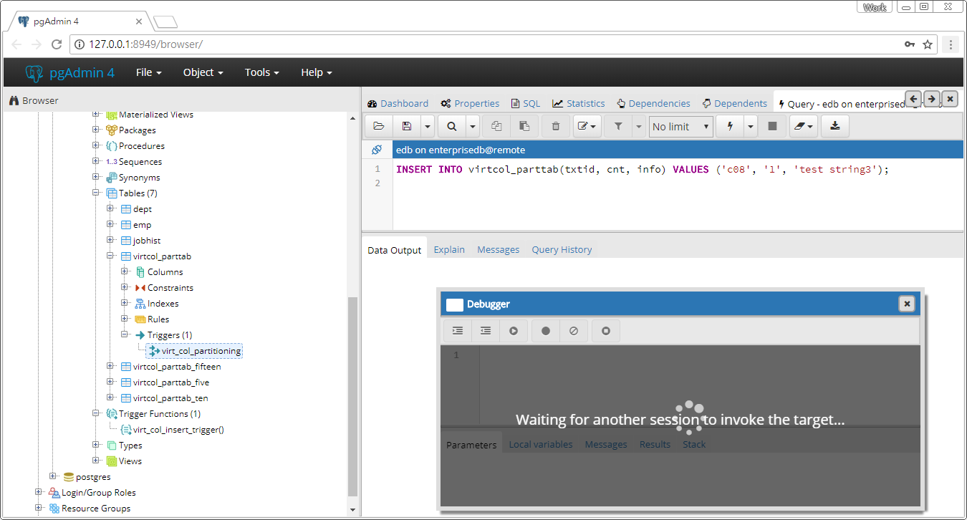
Task: Click the Delete trash icon
Action: point(556,127)
